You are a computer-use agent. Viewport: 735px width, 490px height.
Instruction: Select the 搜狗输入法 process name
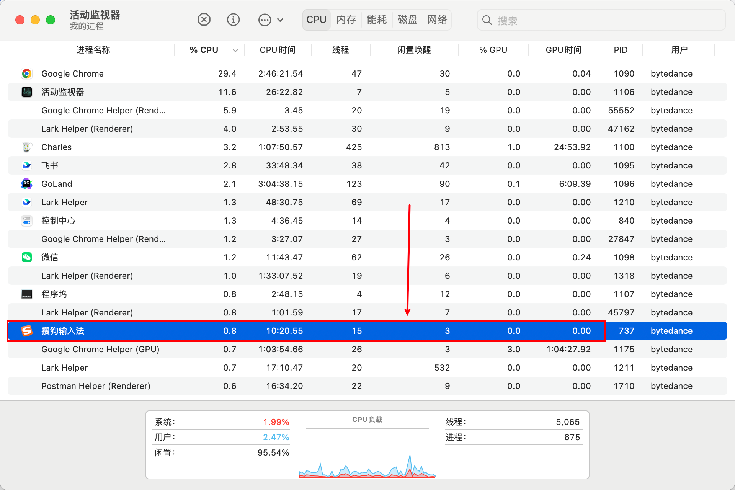[x=63, y=331]
